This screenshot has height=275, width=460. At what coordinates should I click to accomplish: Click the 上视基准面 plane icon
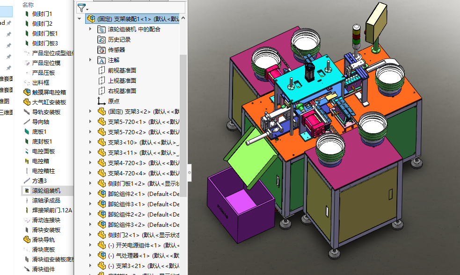[102, 80]
